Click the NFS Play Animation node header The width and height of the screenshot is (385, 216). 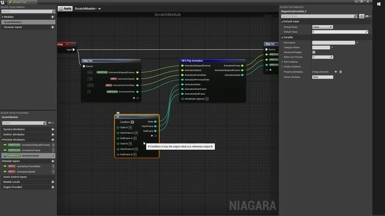coord(212,61)
